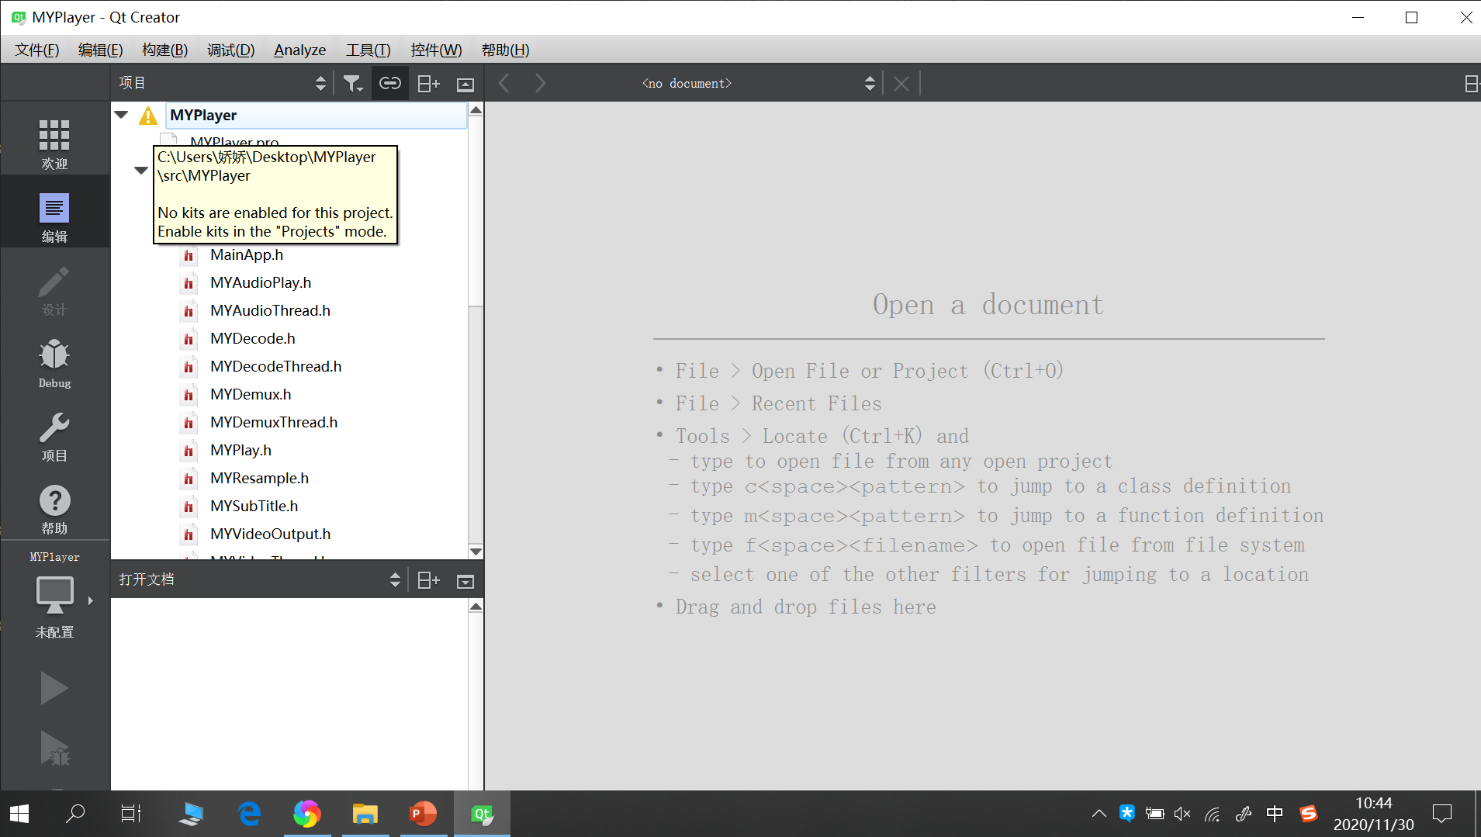
Task: Open the 构建(B) menu
Action: (x=164, y=50)
